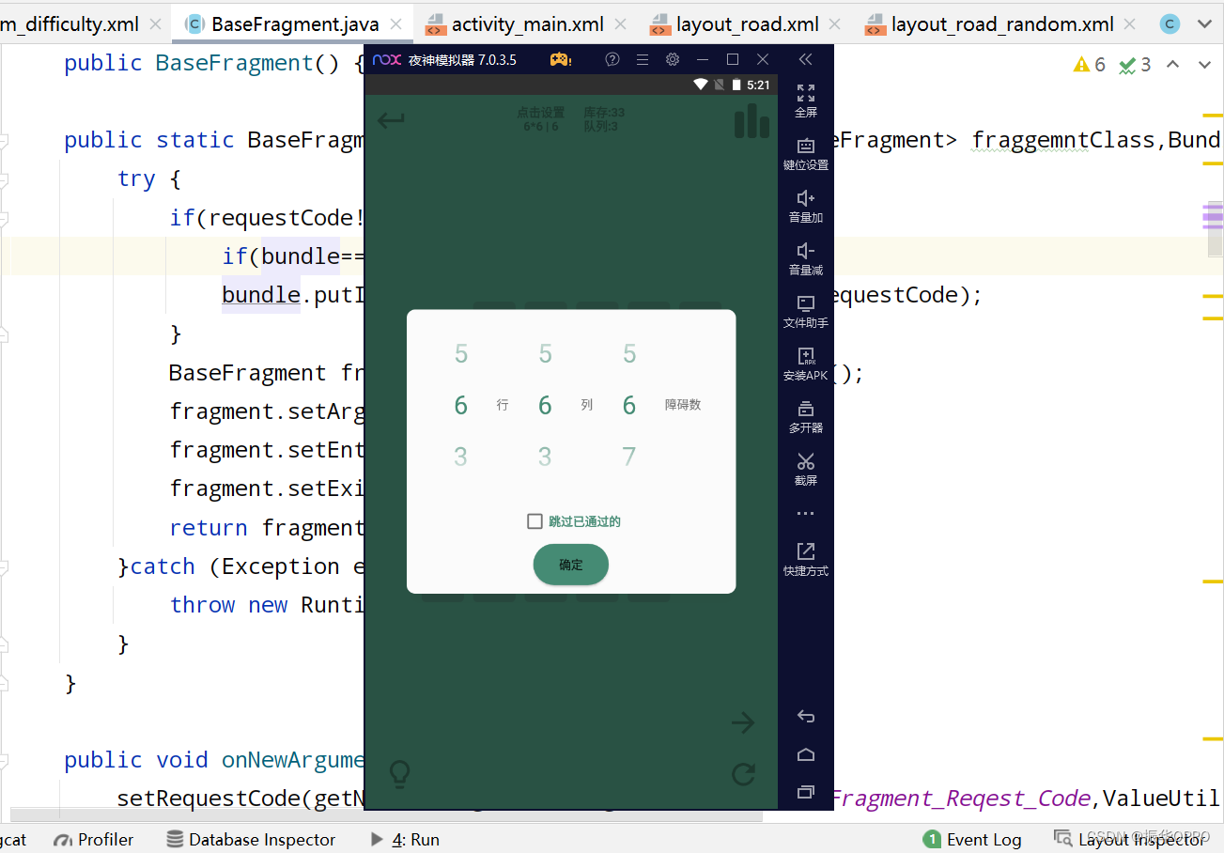Click the Nox shortcut icon
1224x853 pixels.
click(x=806, y=551)
